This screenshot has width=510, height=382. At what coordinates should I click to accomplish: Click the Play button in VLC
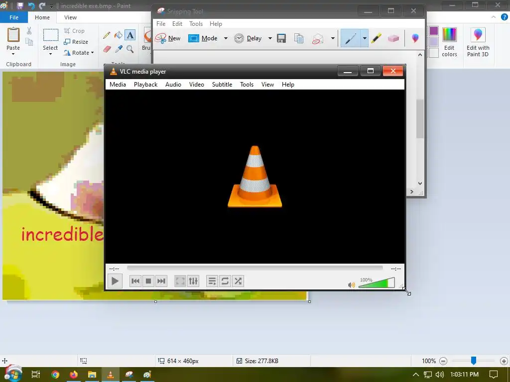(x=115, y=281)
